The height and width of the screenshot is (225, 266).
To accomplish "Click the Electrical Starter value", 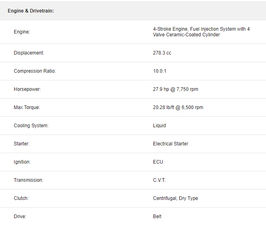I will coord(170,144).
